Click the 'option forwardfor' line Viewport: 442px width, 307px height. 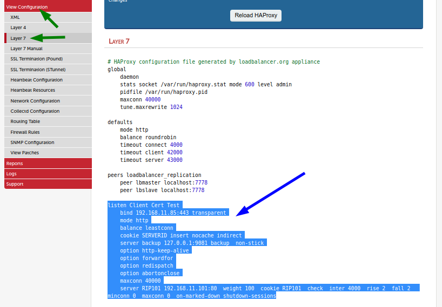[146, 258]
